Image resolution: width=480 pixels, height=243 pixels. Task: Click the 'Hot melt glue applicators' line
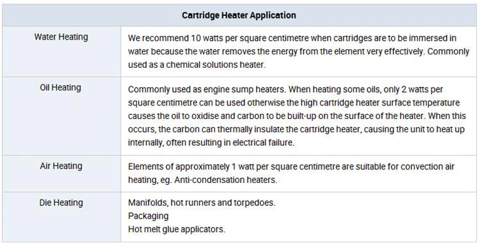click(x=177, y=229)
